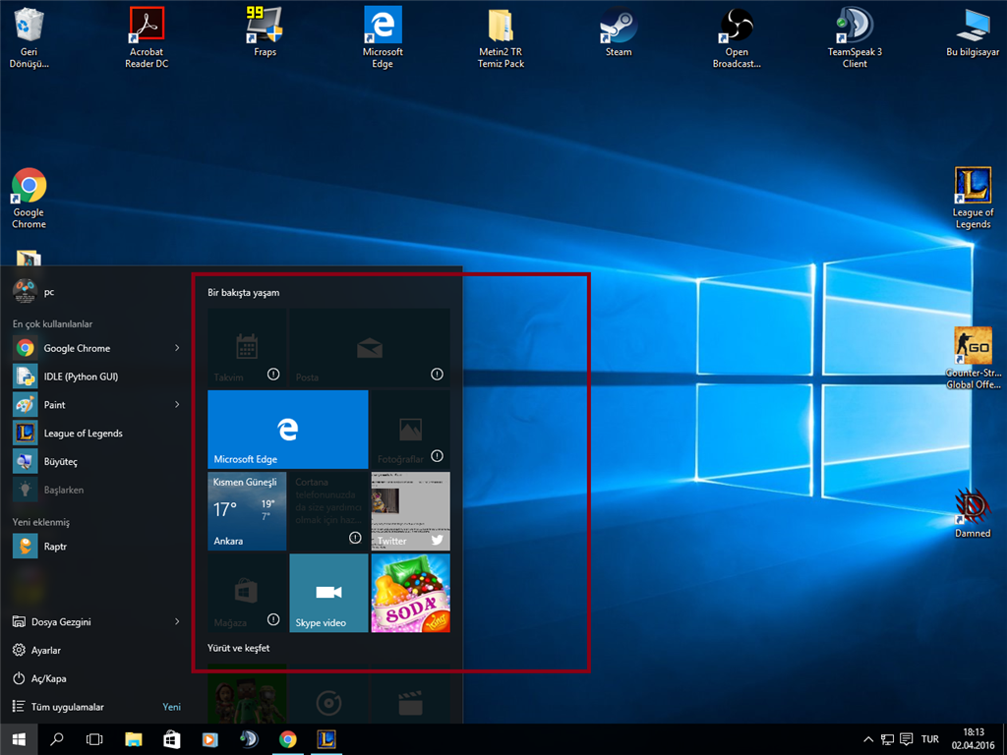This screenshot has height=755, width=1007.
Task: Open network status tray icon
Action: [x=887, y=739]
